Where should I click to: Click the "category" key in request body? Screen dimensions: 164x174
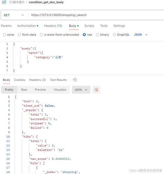coord(43,57)
